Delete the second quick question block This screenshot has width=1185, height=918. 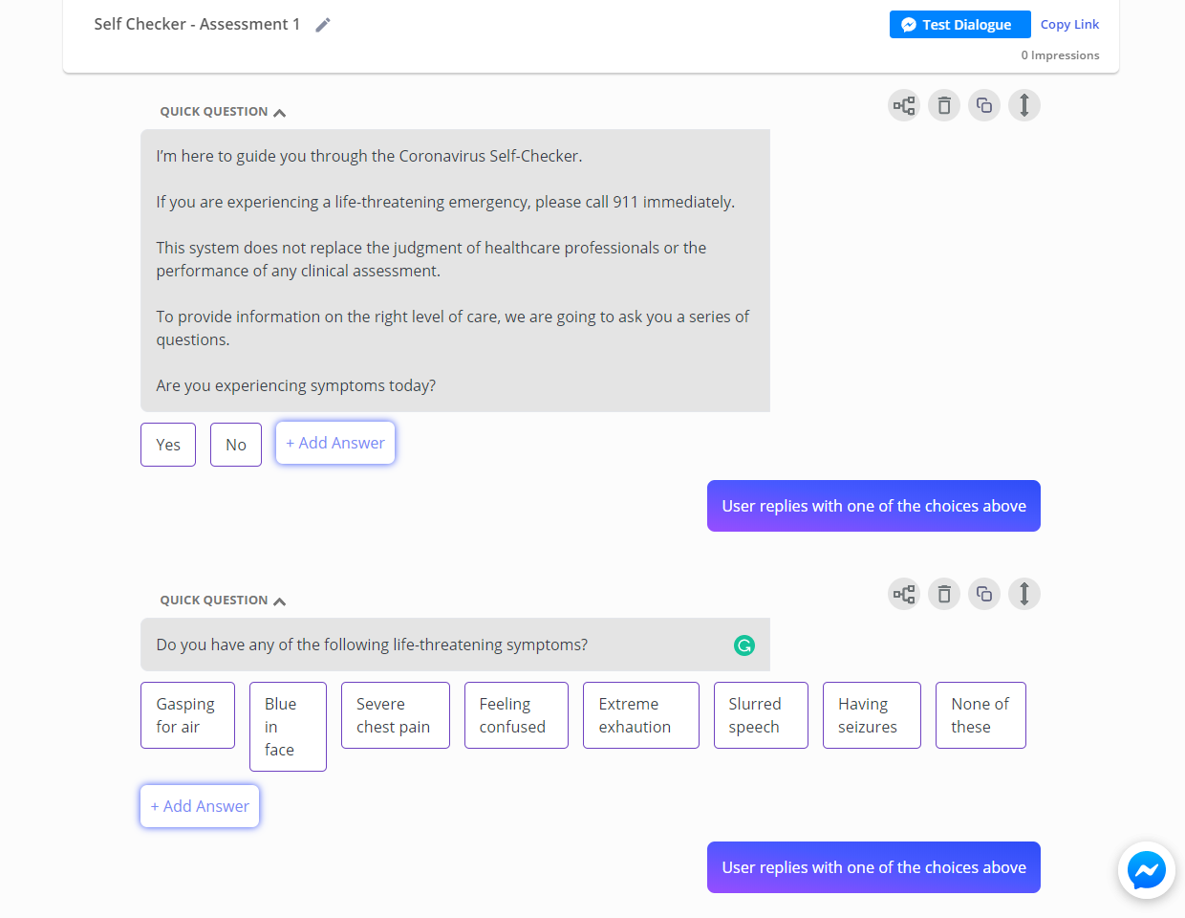point(944,594)
